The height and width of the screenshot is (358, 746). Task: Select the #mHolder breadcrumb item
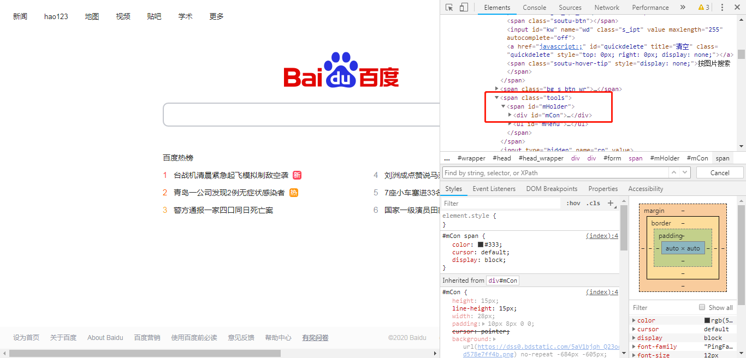[665, 158]
